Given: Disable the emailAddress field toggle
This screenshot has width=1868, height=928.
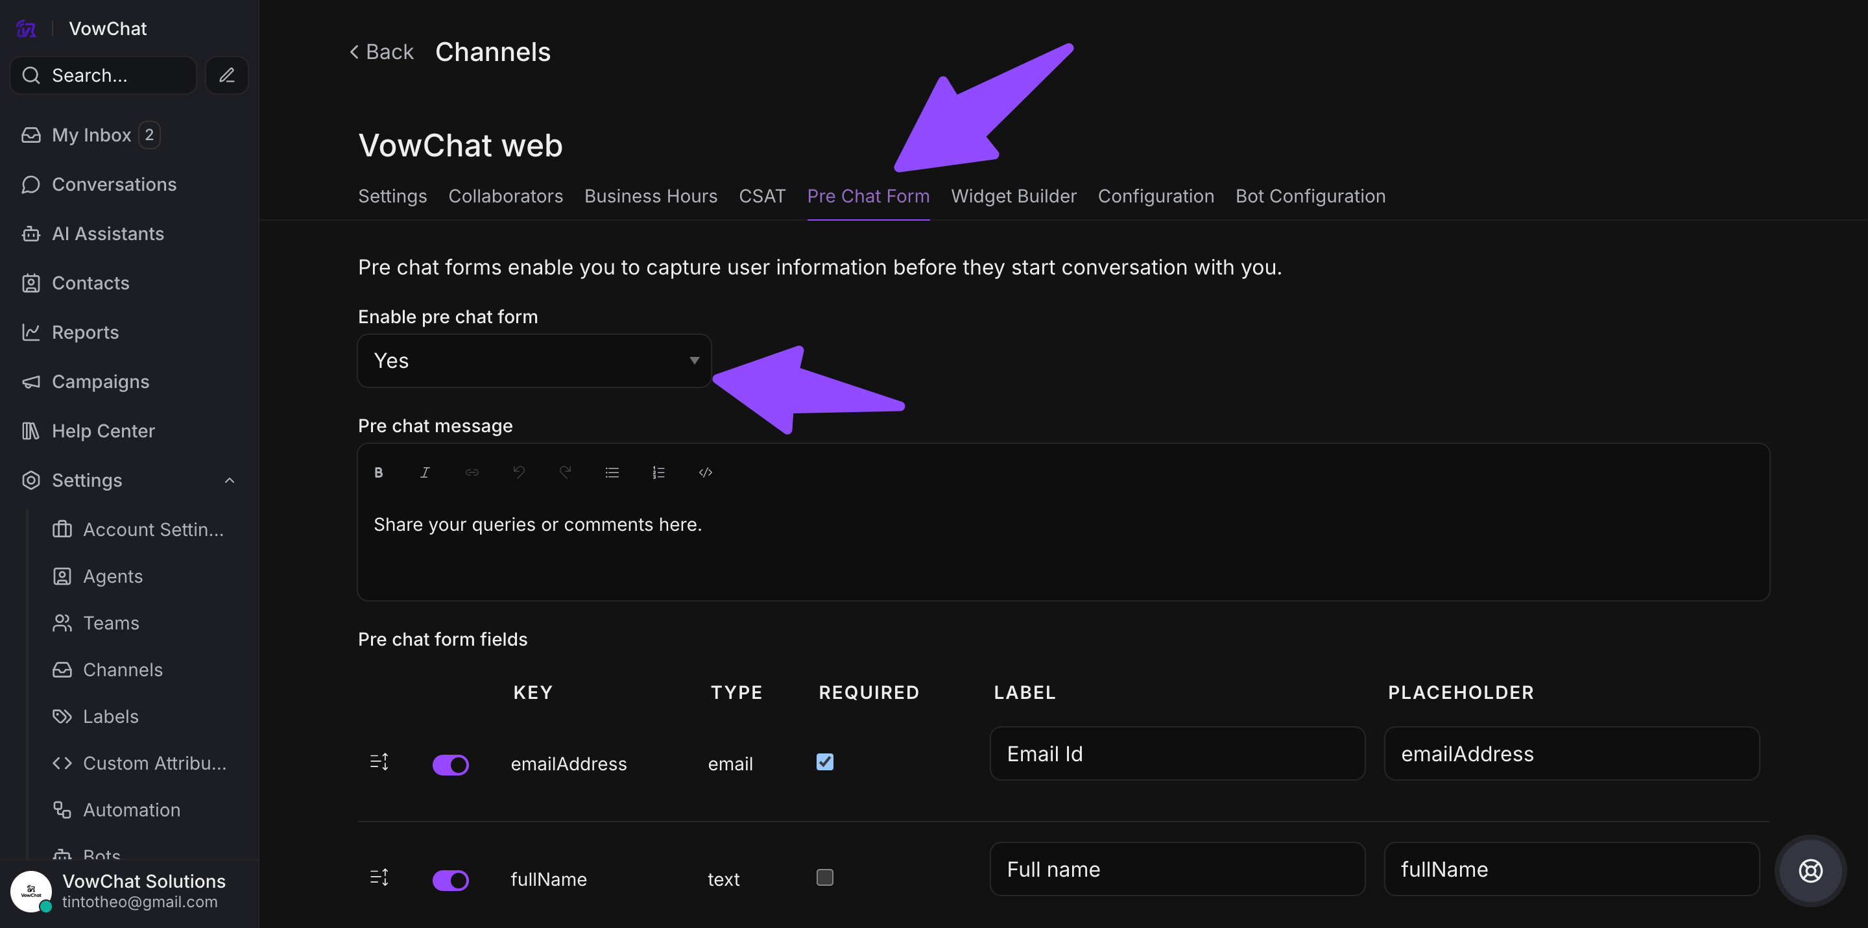Looking at the screenshot, I should [450, 764].
